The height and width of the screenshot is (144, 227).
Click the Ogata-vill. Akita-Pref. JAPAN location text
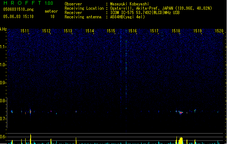point(161,8)
